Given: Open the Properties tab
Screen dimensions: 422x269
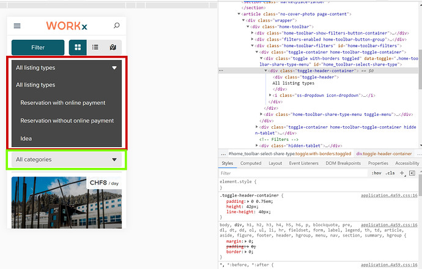Looking at the screenshot, I should (x=378, y=164).
